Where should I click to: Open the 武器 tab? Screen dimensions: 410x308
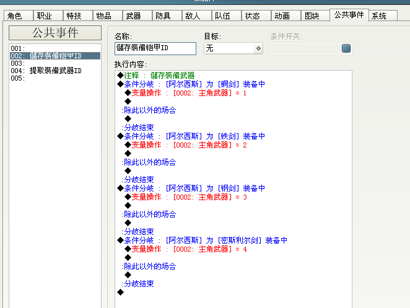coord(137,15)
